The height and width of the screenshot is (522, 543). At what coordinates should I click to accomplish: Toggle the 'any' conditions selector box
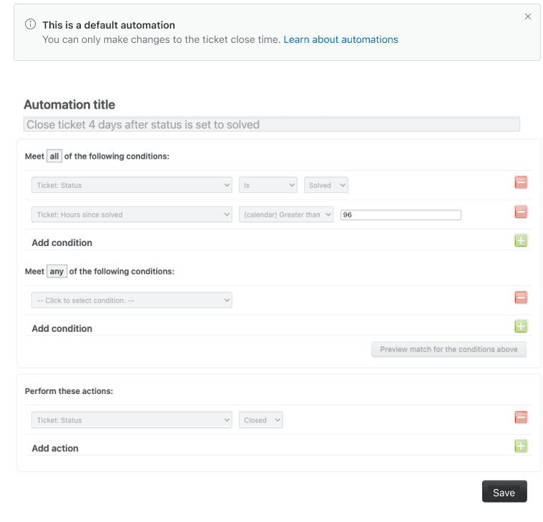[57, 271]
